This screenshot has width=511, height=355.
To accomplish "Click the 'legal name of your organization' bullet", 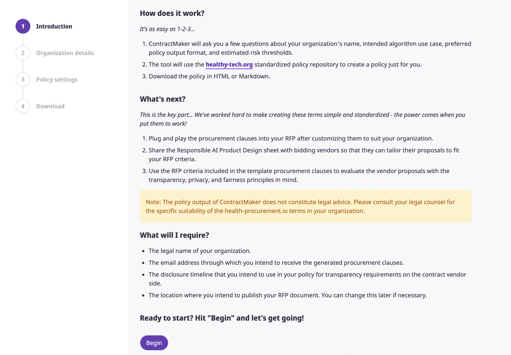I will click(x=200, y=251).
